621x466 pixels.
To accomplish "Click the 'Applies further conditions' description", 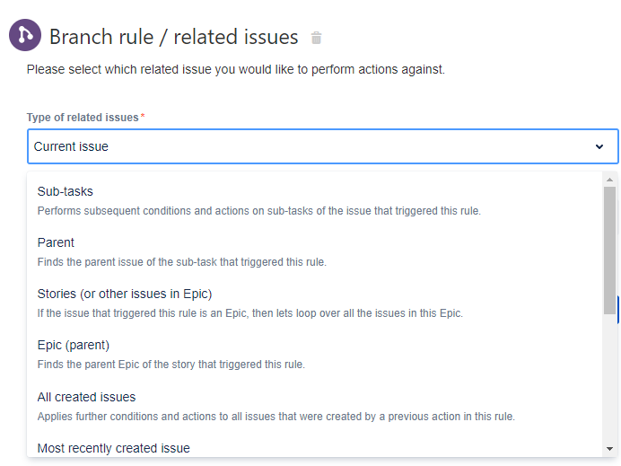I will point(276,417).
